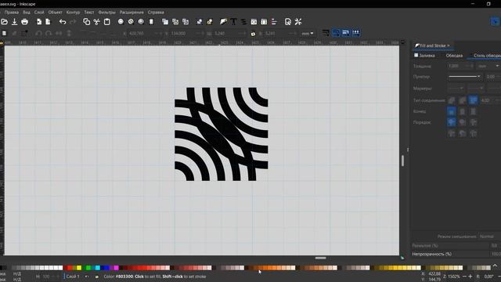
Task: Open the Text and Font dialog icon
Action: 233,22
